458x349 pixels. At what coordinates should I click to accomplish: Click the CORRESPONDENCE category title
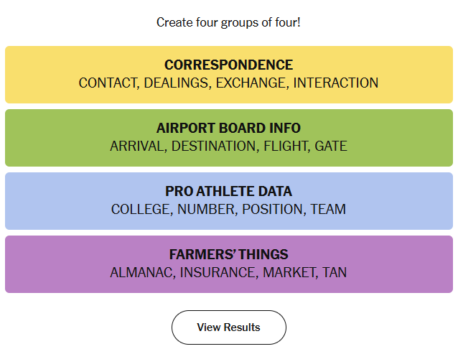[229, 65]
